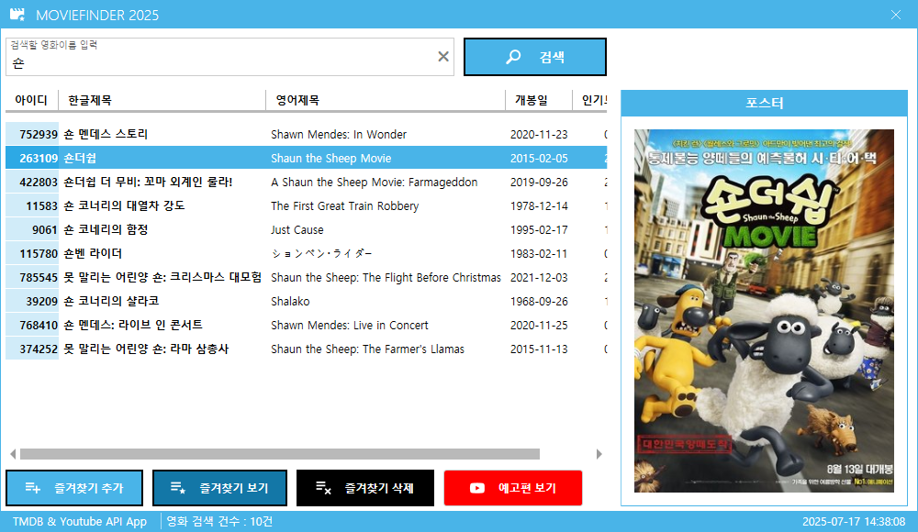
Task: Click the 예고편 보기 trailer button label
Action: click(x=527, y=488)
